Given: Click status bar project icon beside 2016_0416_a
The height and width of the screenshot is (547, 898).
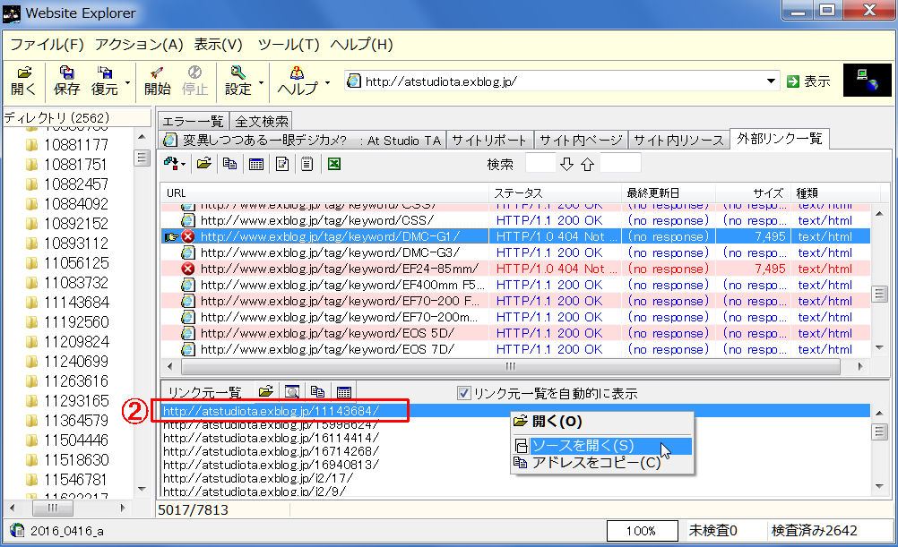Looking at the screenshot, I should [17, 530].
